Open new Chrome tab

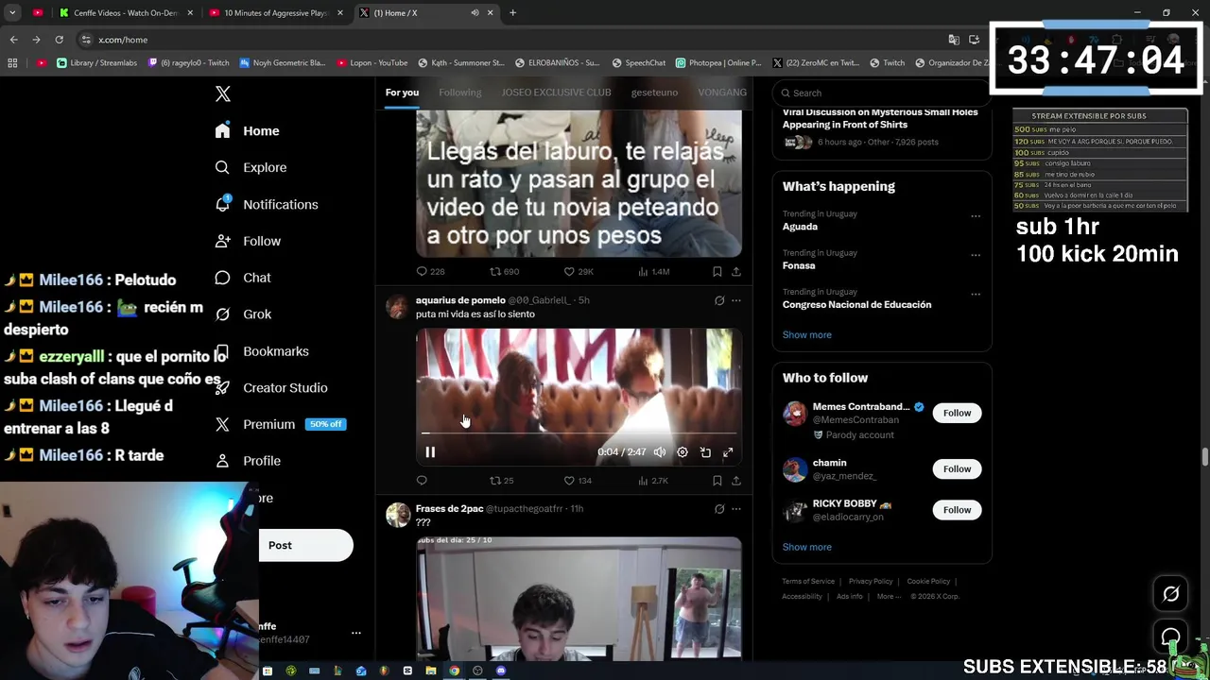[512, 12]
